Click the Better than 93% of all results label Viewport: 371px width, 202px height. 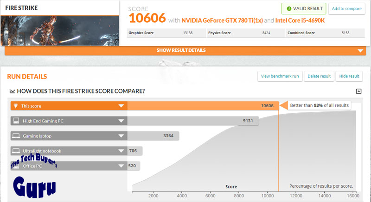319,105
